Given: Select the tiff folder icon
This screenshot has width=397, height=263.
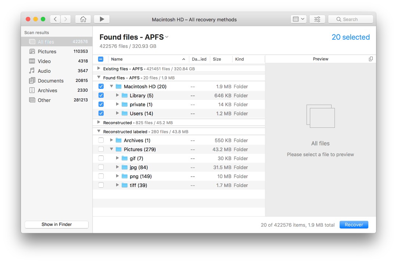Looking at the screenshot, I should pyautogui.click(x=125, y=185).
